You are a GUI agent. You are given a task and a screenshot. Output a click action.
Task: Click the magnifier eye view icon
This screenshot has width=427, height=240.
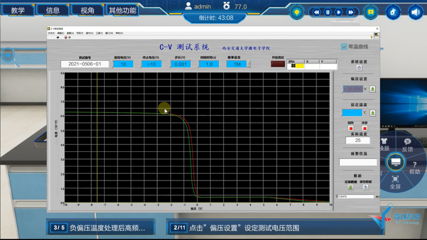pos(10,56)
